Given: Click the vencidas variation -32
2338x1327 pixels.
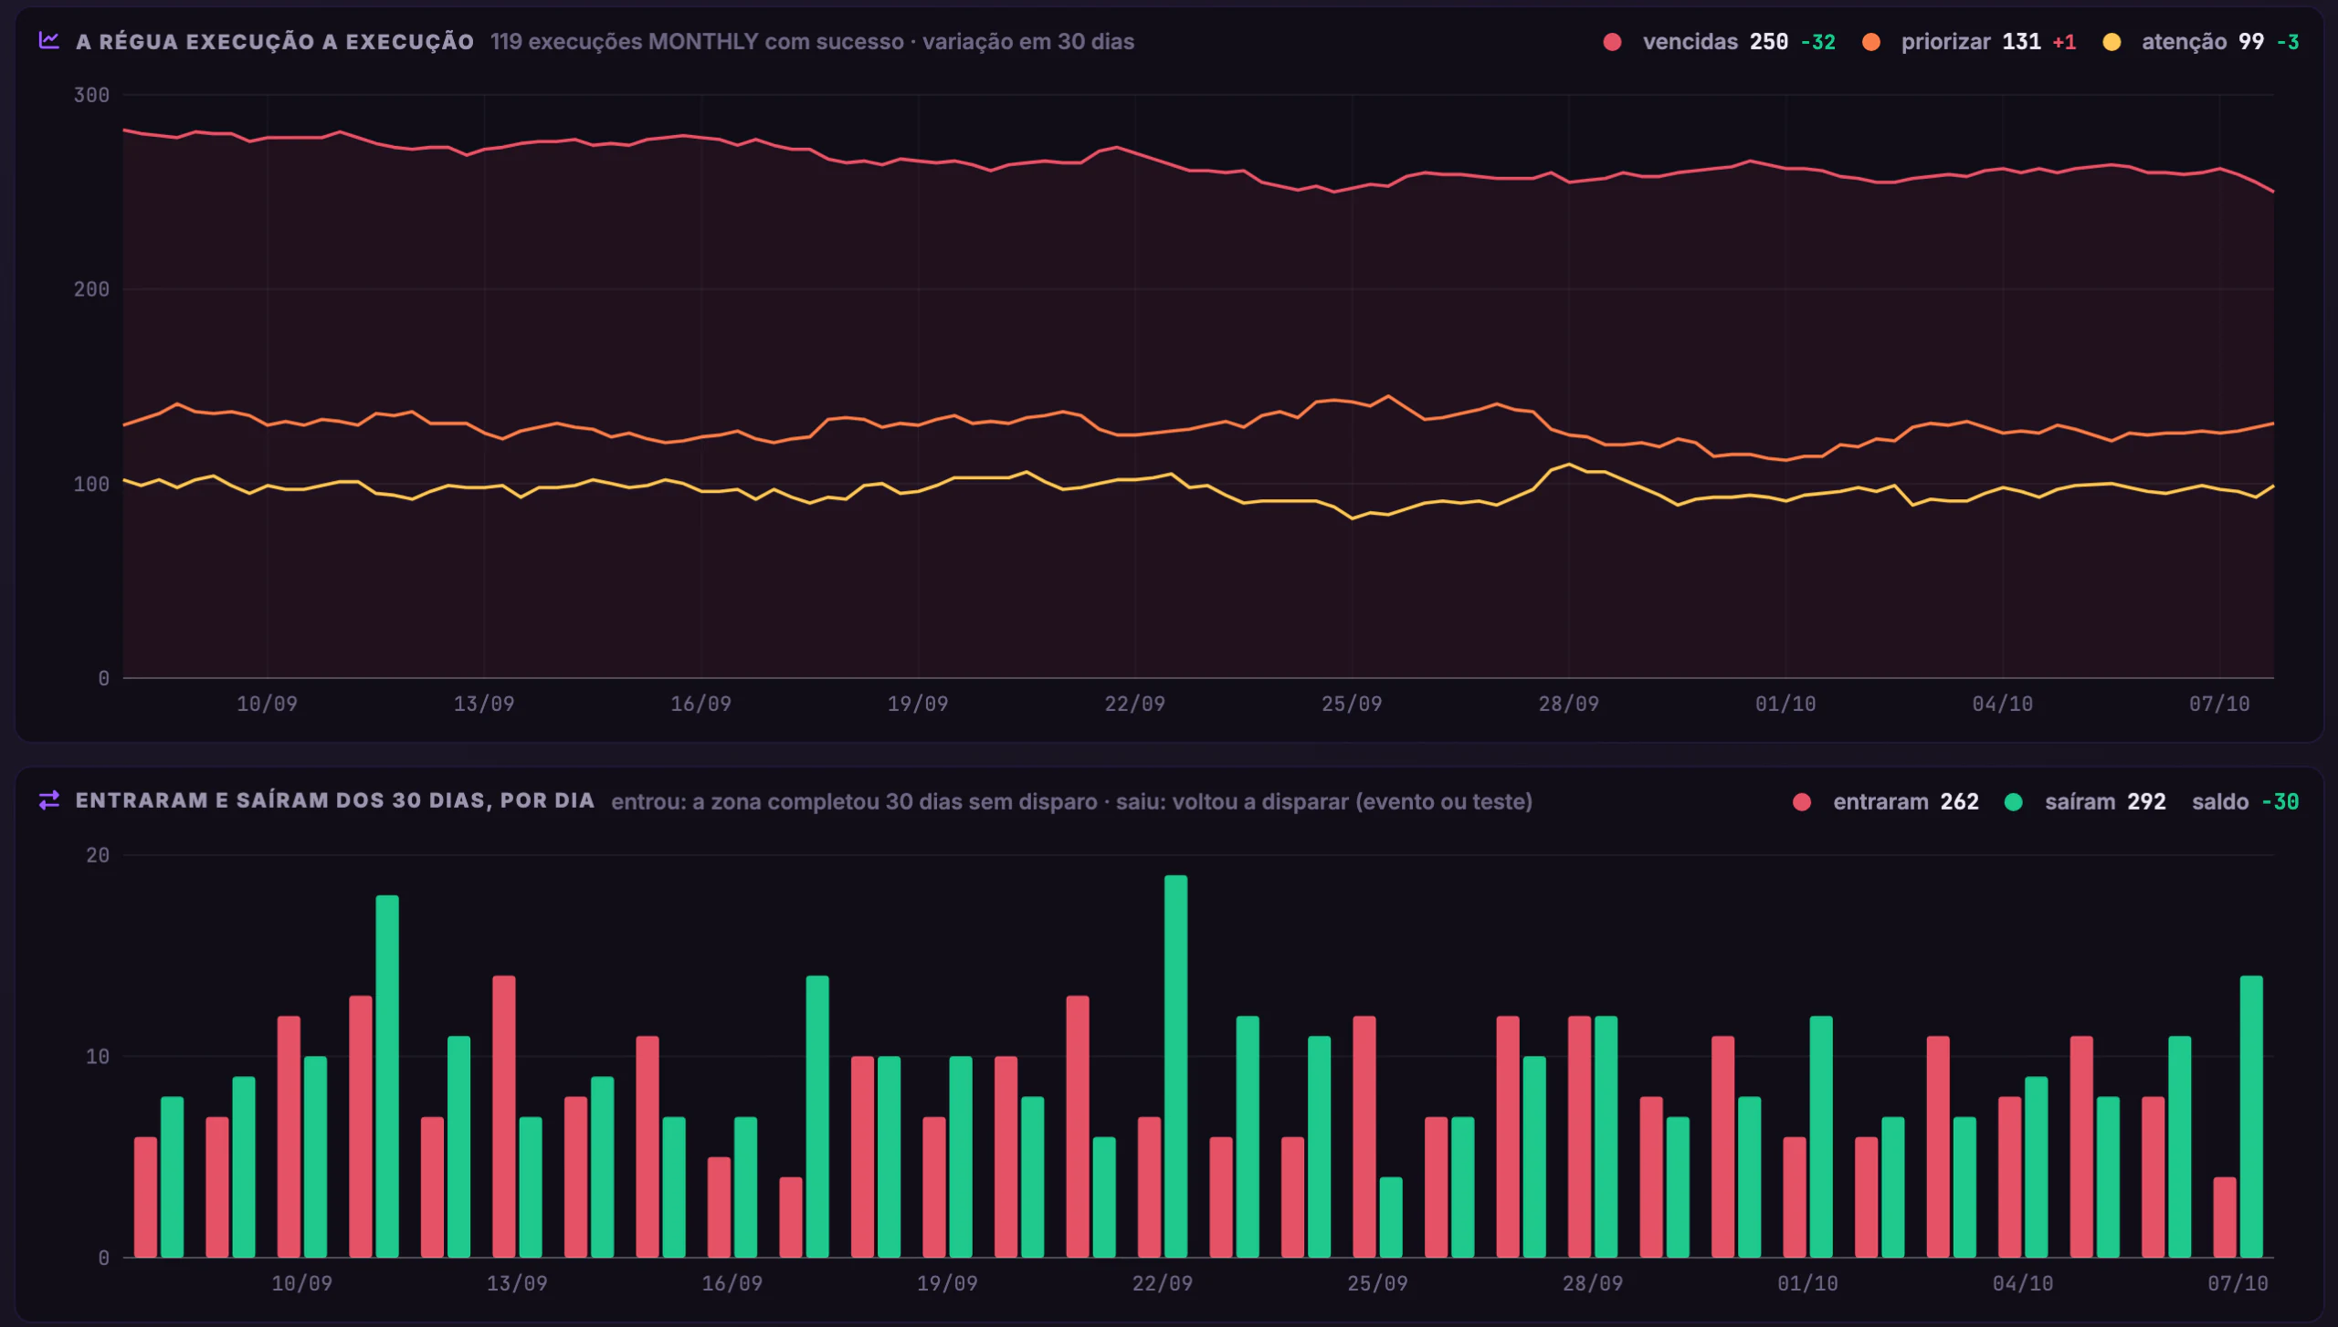Looking at the screenshot, I should (1817, 42).
